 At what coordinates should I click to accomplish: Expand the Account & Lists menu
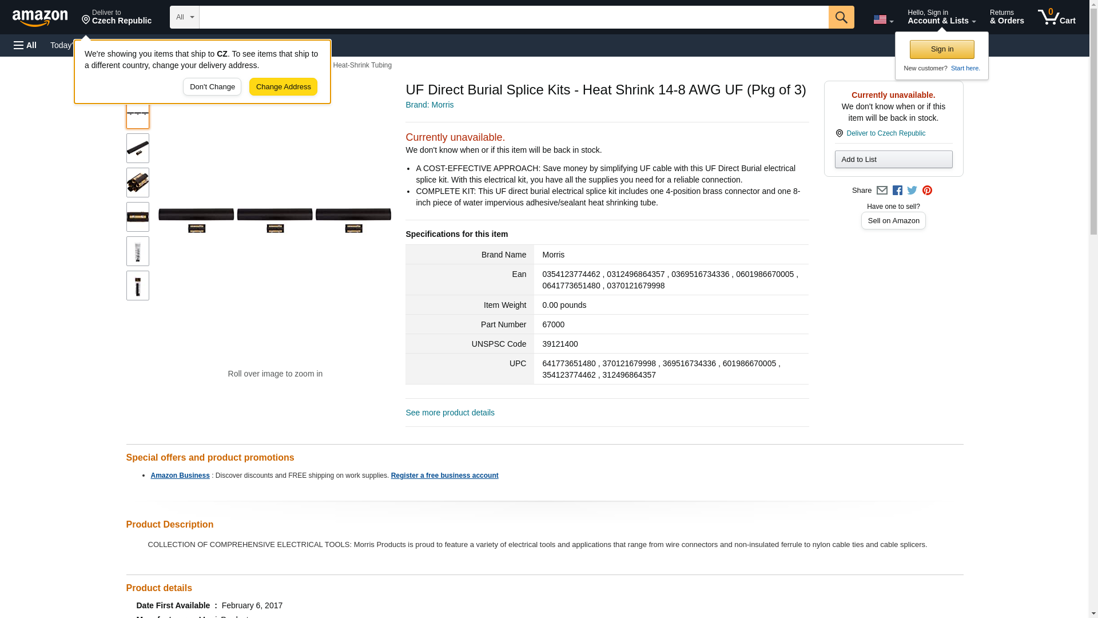pos(941,17)
